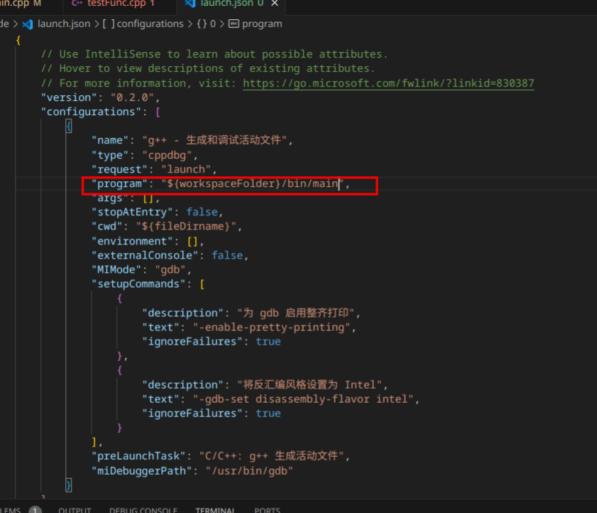
Task: Click the "Hover to view descriptions" comment line
Action: tap(208, 69)
